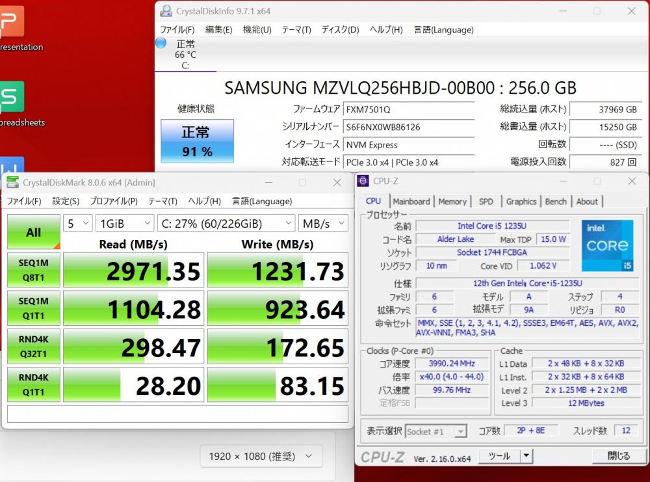This screenshot has width=650, height=482.
Task: Switch to the Memory tab in CPU-Z
Action: [452, 202]
